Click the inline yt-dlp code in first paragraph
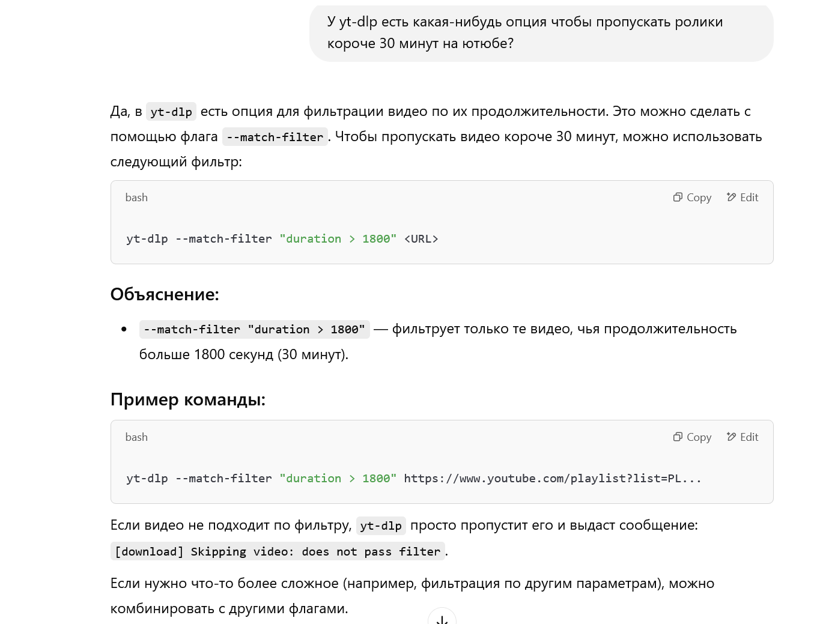The width and height of the screenshot is (826, 624). point(171,112)
